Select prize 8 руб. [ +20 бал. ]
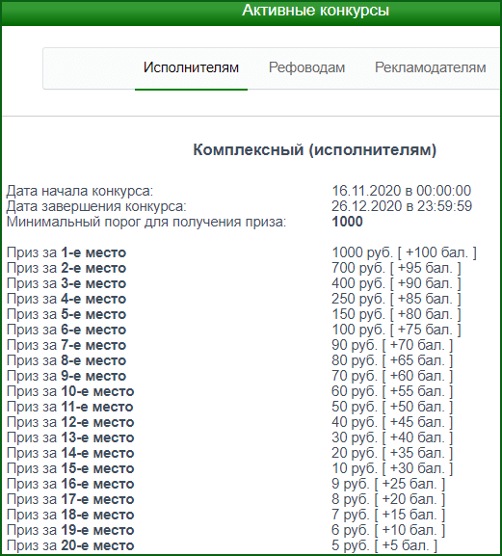 [388, 499]
